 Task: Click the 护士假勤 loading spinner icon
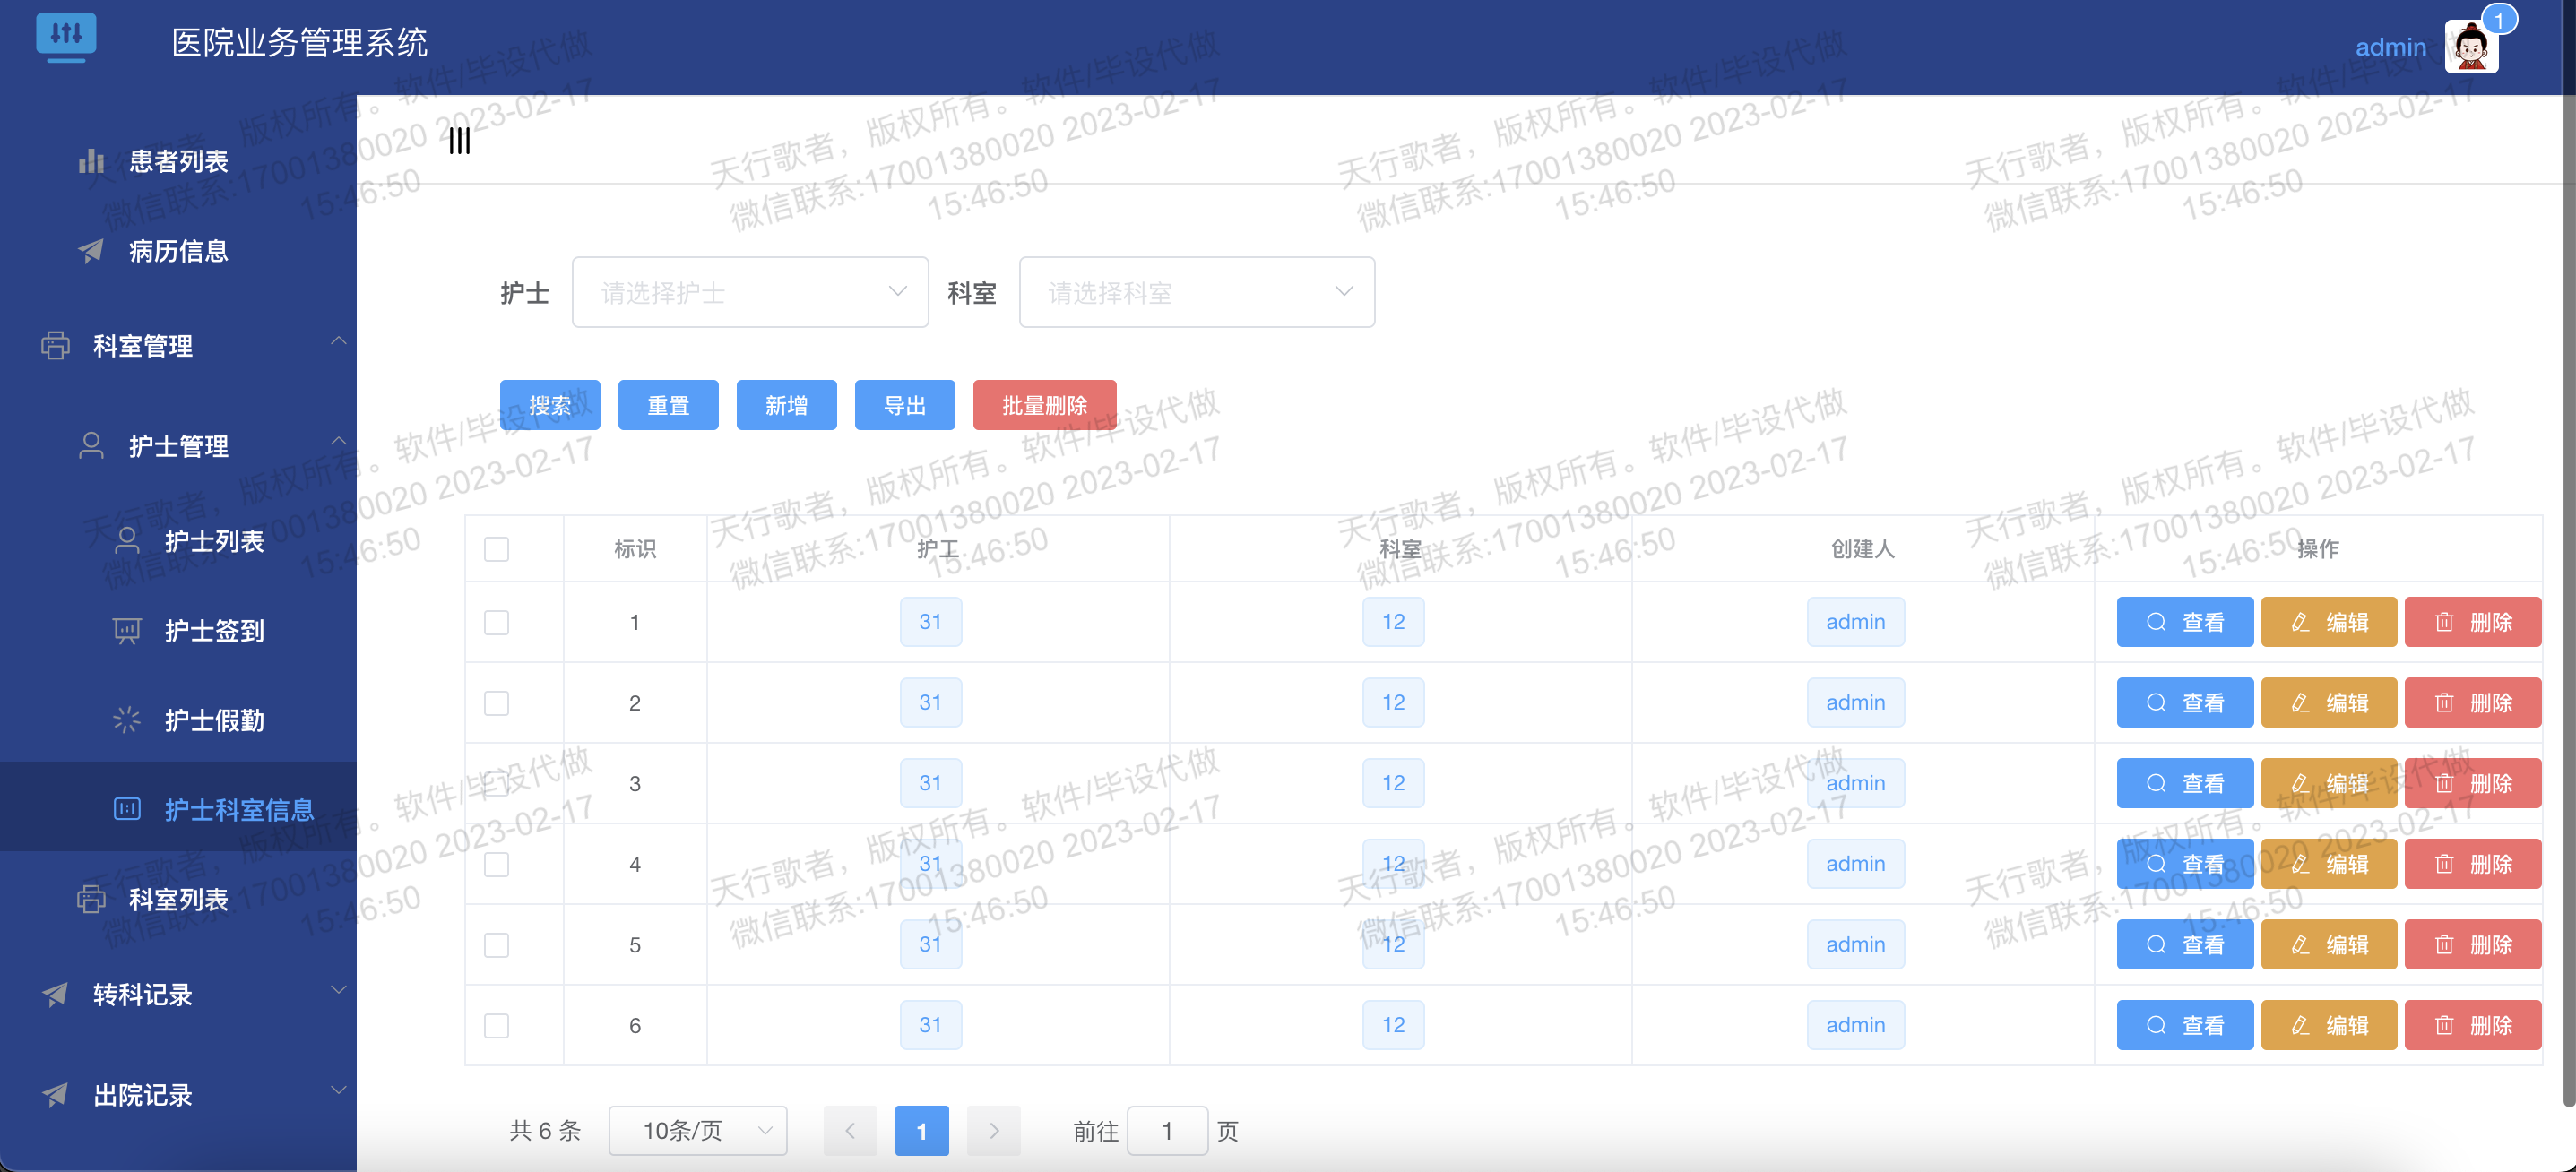(x=127, y=720)
